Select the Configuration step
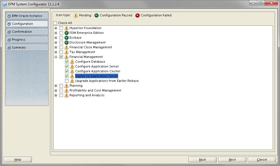Viewport: 280px width, 166px height. 27,24
